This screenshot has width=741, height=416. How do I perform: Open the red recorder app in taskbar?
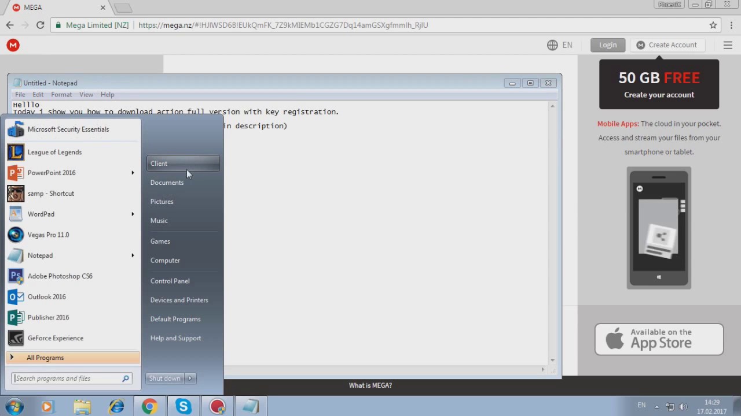(x=218, y=407)
